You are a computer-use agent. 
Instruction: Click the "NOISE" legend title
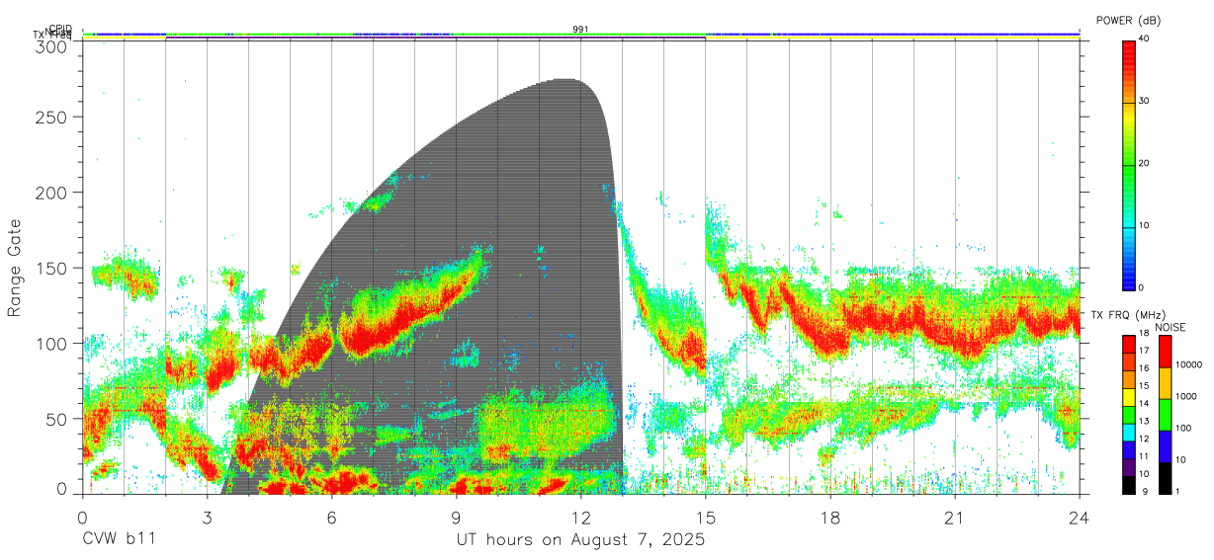pyautogui.click(x=1170, y=327)
